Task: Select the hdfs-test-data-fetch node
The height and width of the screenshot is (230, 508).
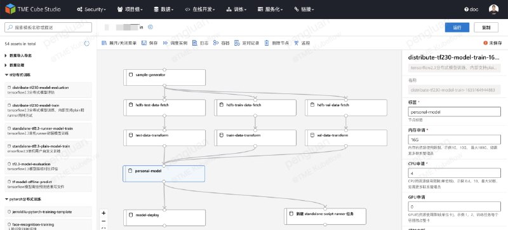Action: 164,107
